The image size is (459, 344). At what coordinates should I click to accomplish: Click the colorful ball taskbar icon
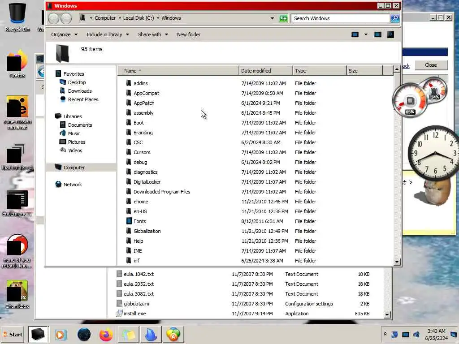(173, 334)
